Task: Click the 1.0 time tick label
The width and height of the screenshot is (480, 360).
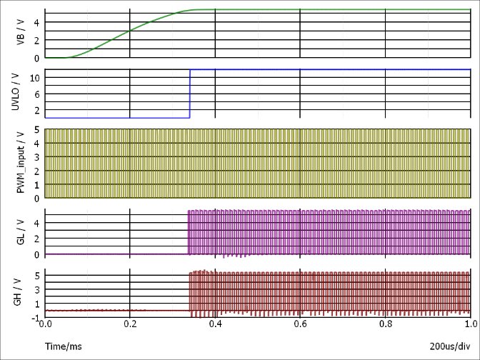Action: tap(469, 325)
